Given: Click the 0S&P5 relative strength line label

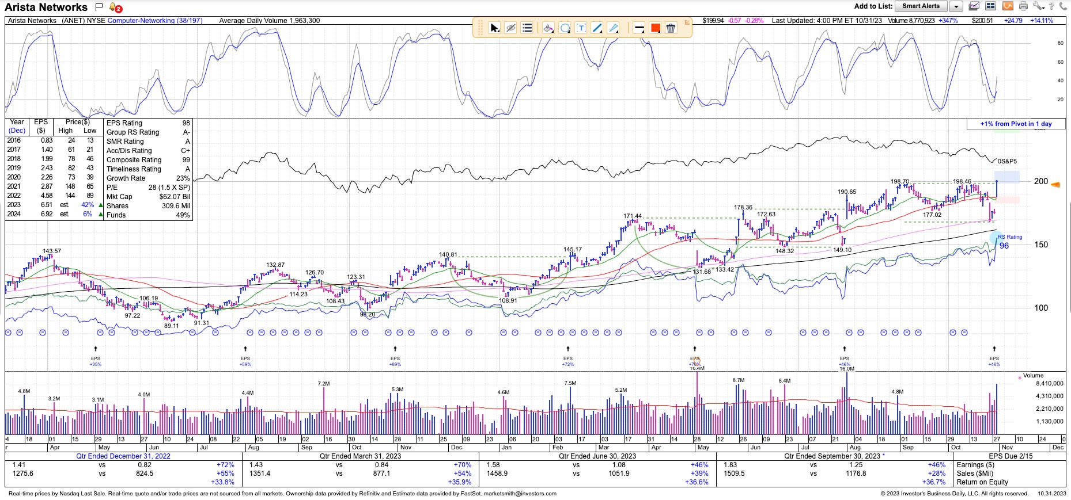Looking at the screenshot, I should coord(1007,162).
